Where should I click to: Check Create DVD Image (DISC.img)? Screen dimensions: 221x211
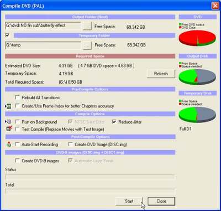click(x=71, y=145)
